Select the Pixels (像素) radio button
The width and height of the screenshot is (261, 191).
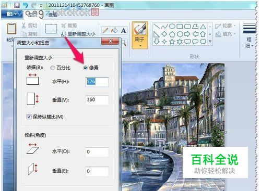click(x=91, y=68)
